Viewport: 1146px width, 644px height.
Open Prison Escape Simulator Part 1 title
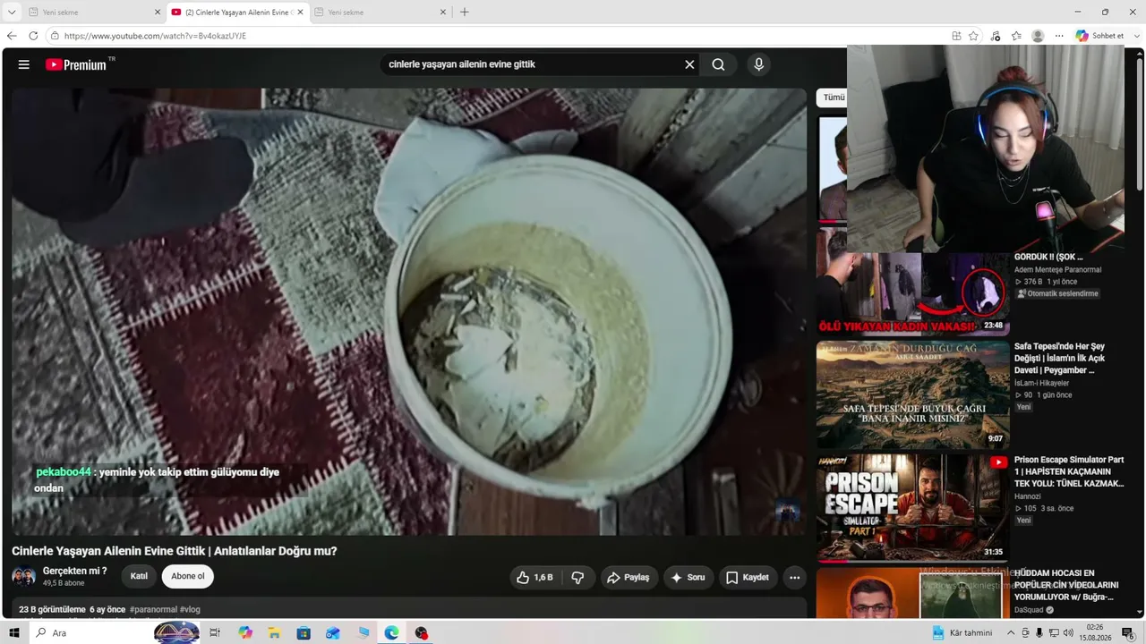tap(1069, 471)
